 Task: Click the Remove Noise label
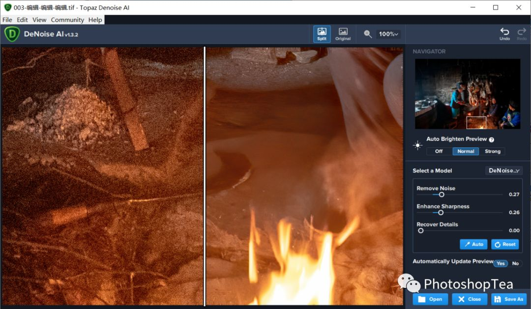point(436,188)
